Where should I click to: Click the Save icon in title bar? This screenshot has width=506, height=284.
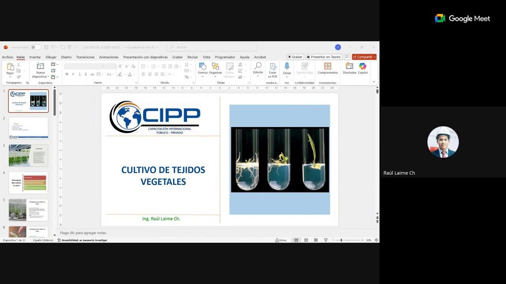46,47
